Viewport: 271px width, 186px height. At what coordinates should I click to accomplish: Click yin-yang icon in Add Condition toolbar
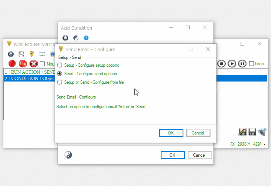tap(76, 38)
